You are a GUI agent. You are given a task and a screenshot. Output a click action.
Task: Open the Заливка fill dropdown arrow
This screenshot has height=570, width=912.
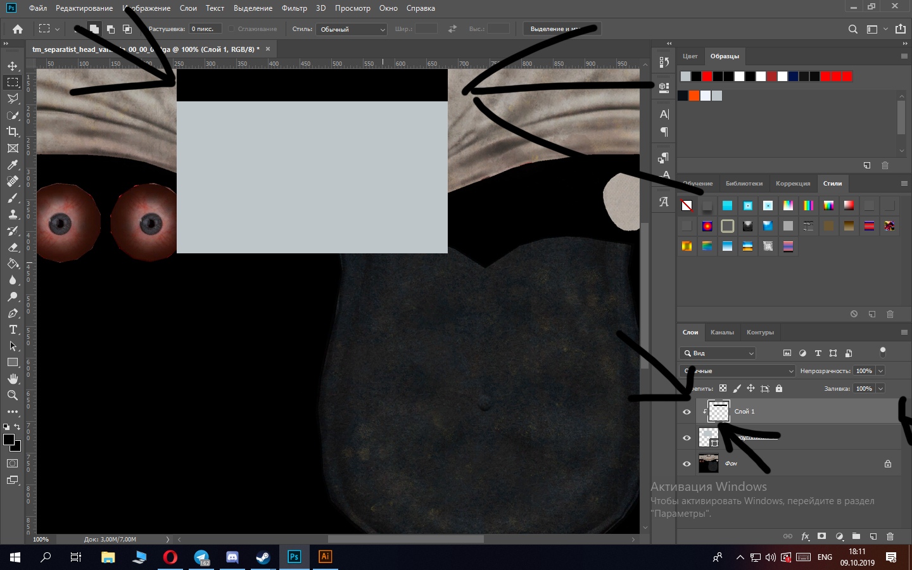pos(880,389)
